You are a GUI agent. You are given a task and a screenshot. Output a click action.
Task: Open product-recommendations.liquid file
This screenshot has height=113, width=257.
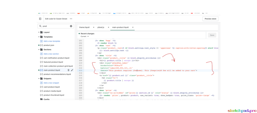click(57, 74)
